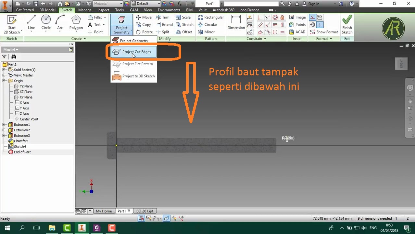Select the Line sketch tool
This screenshot has height=234, width=415.
click(31, 23)
